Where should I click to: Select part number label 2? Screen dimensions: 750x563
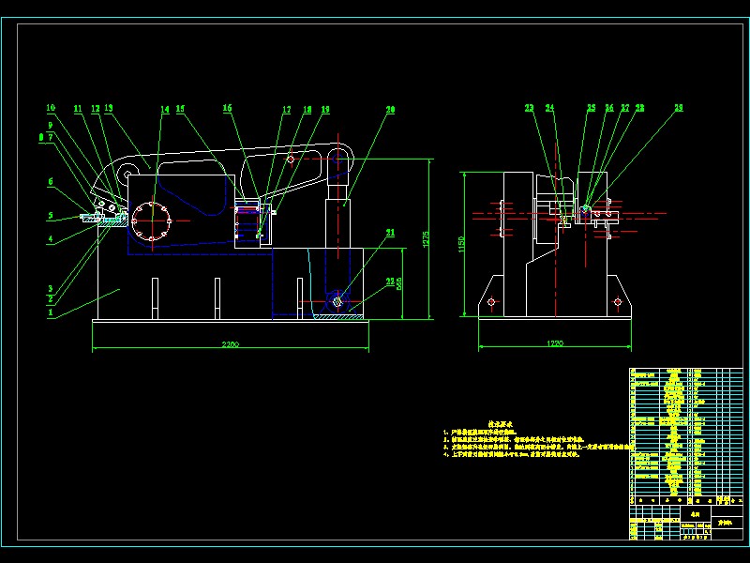[51, 299]
